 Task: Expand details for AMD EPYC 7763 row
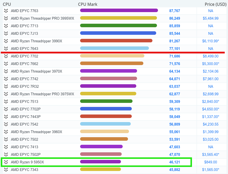point(6,11)
